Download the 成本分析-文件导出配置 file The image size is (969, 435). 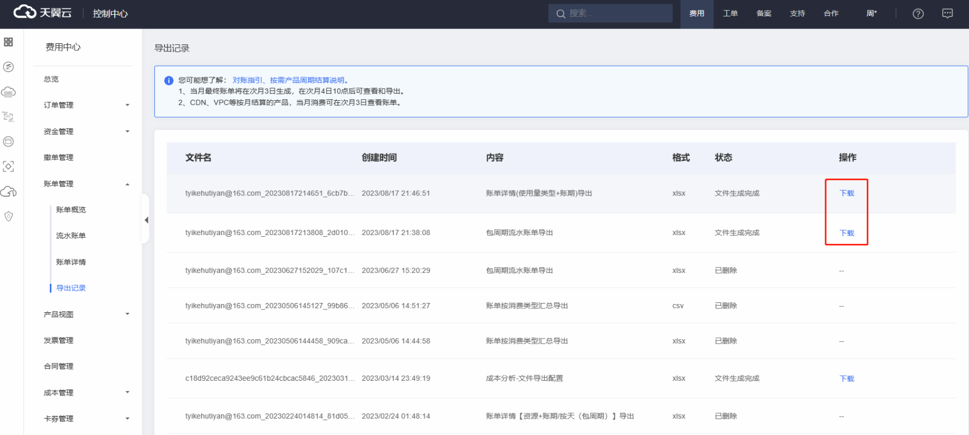(x=846, y=379)
